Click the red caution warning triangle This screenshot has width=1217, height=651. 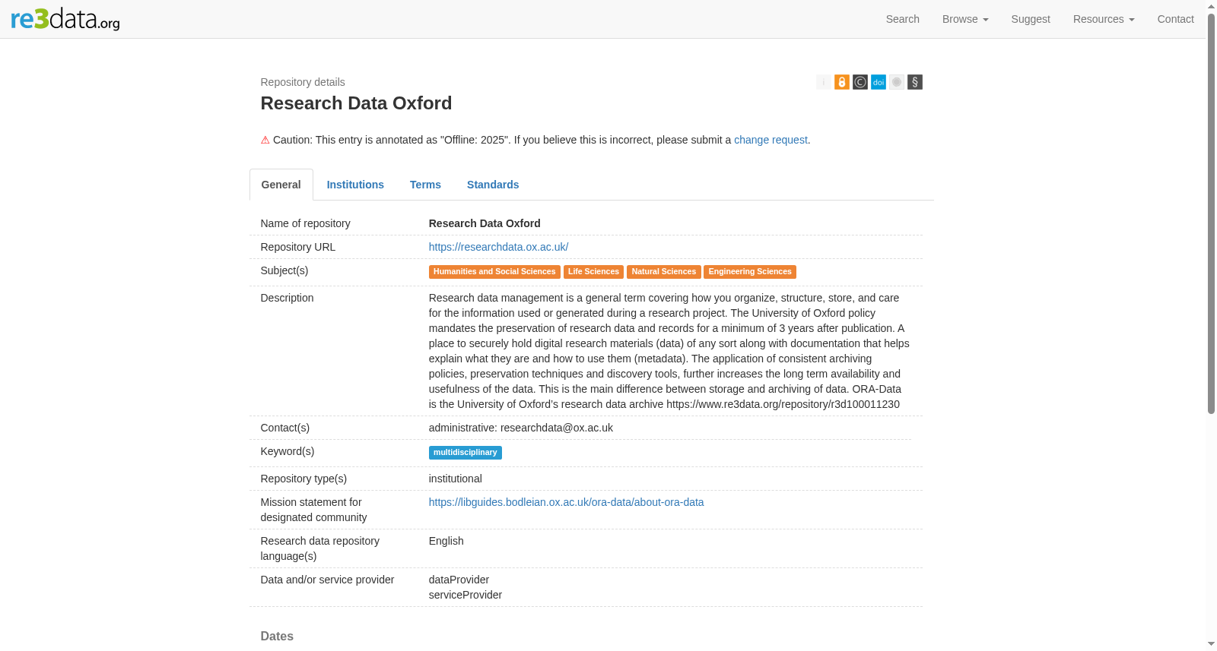[265, 141]
